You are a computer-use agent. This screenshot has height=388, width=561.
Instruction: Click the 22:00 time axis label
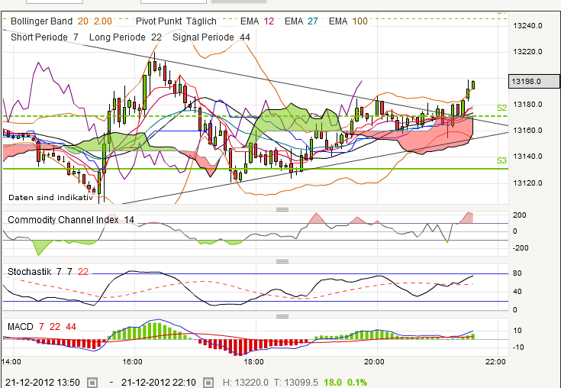495,361
